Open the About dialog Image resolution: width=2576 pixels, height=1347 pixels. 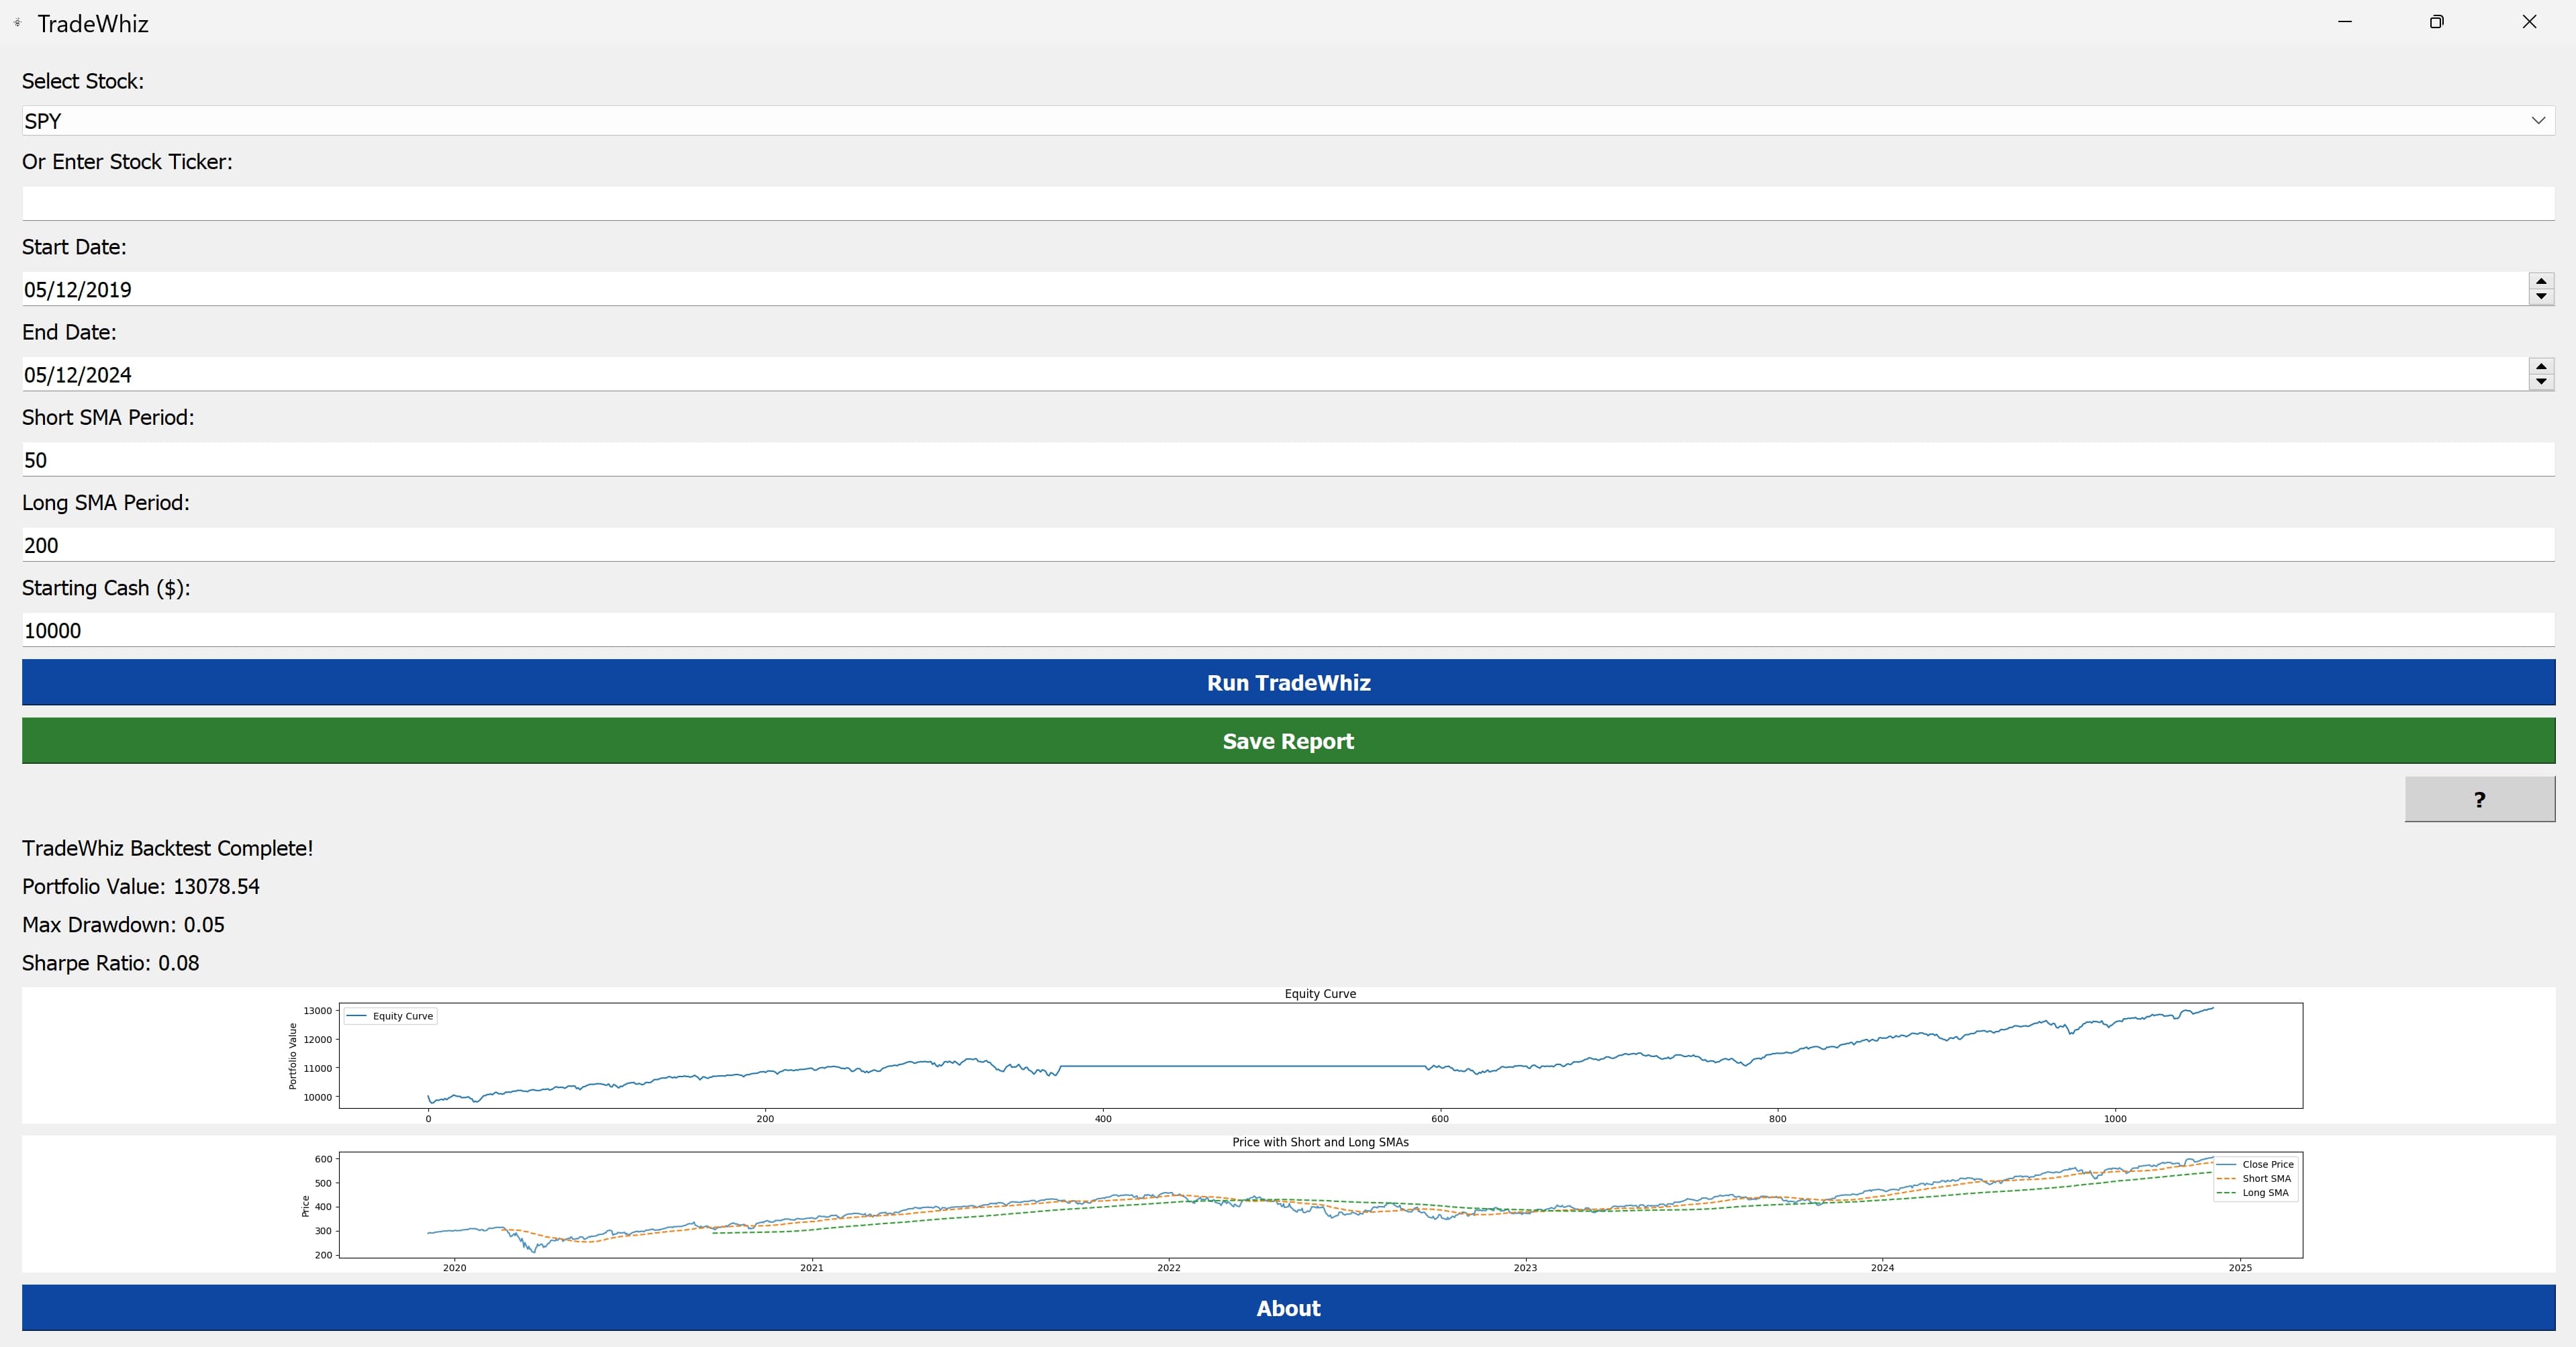click(x=1288, y=1308)
